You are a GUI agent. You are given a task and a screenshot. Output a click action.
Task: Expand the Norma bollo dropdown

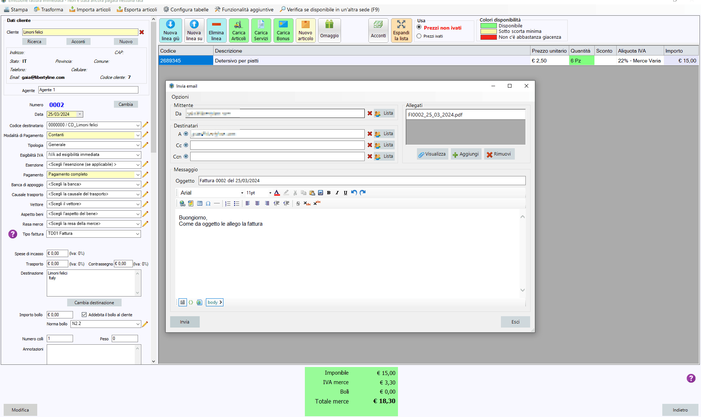click(x=138, y=324)
